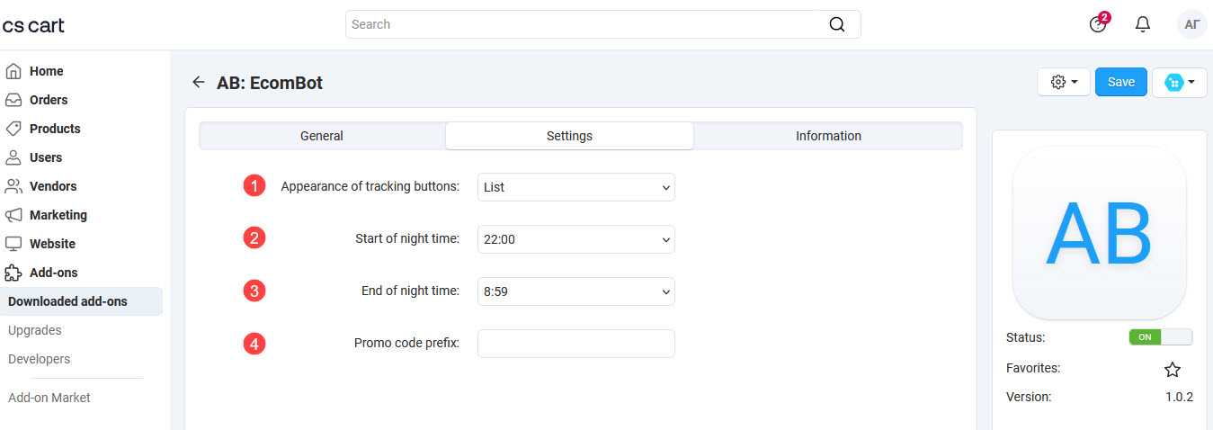Viewport: 1213px width, 430px height.
Task: Open the blue hexagon icon dropdown
Action: point(1180,82)
